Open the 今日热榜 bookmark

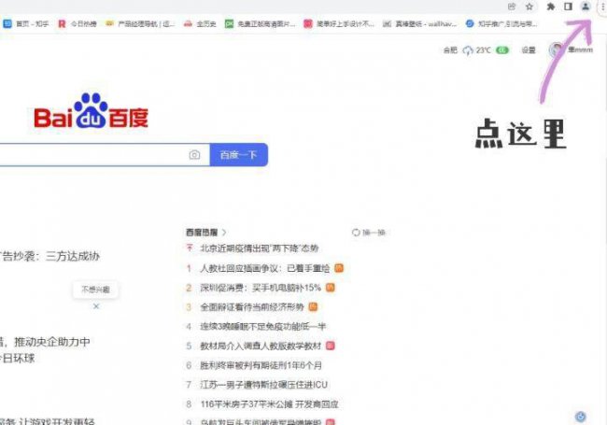[77, 24]
